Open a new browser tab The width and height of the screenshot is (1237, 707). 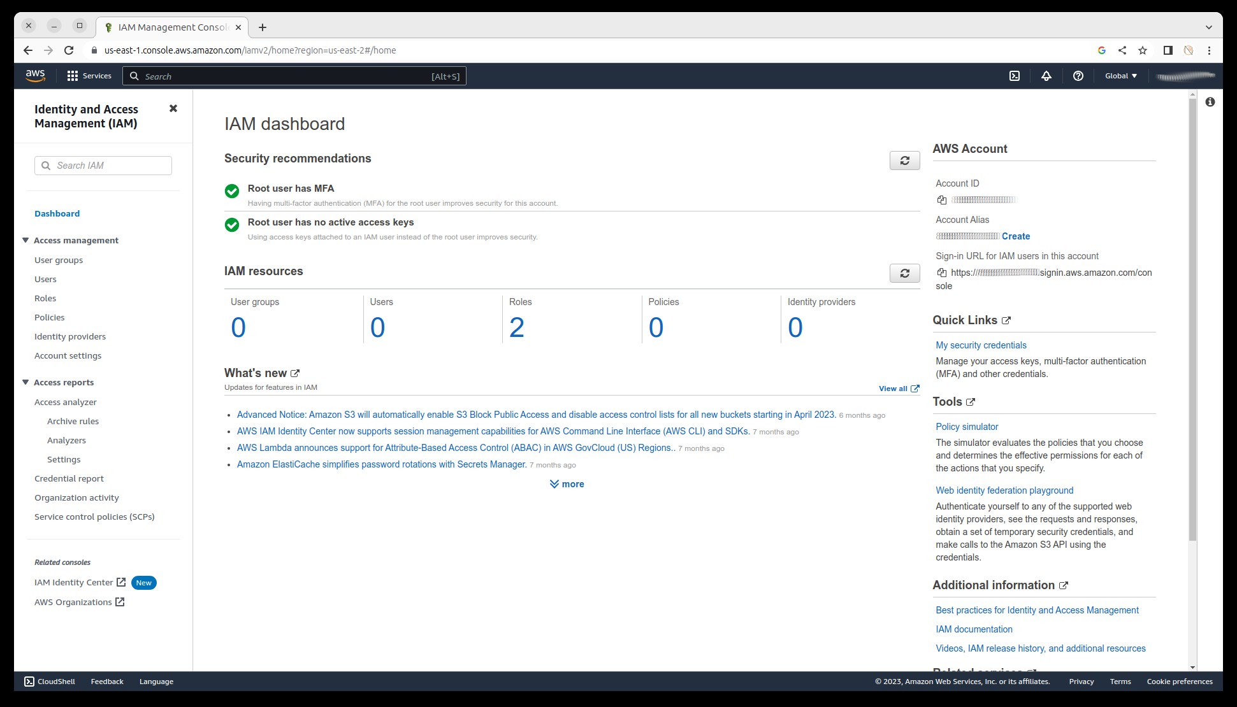[x=263, y=27]
